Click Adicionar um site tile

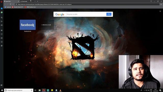point(46,25)
